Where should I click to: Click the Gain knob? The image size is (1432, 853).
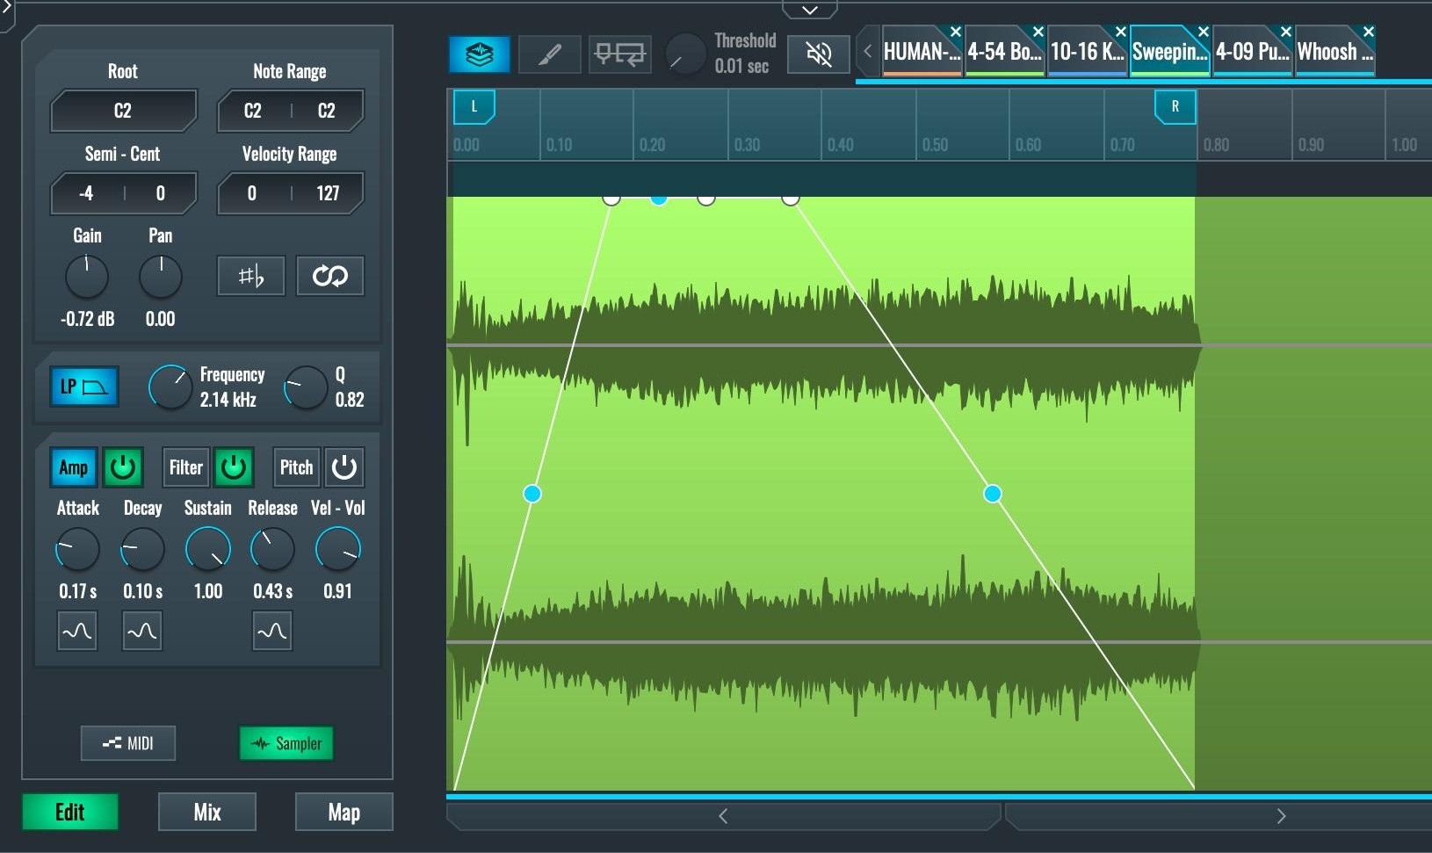pyautogui.click(x=87, y=277)
